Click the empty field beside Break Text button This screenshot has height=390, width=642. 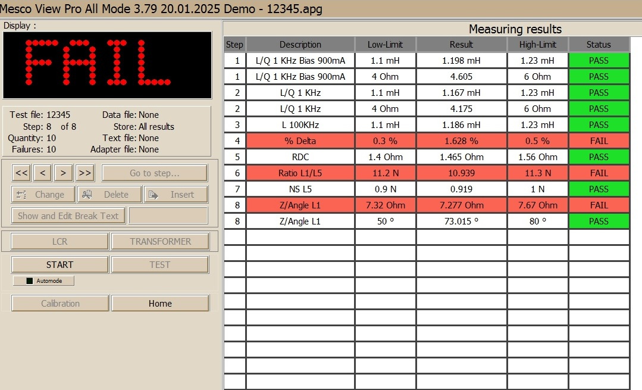tap(168, 216)
